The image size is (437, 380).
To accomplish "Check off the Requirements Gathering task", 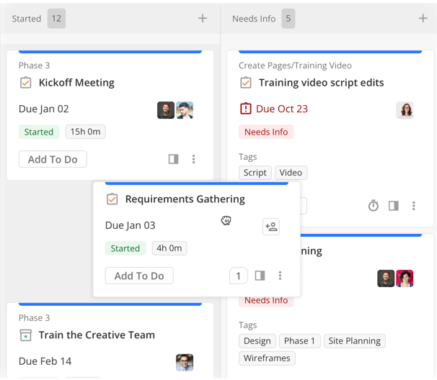I will (112, 199).
